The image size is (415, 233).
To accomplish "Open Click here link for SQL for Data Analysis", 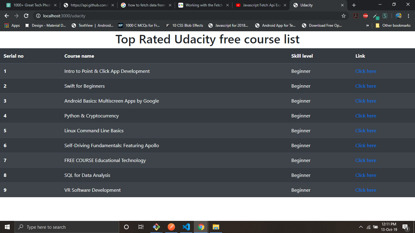I will pos(365,175).
